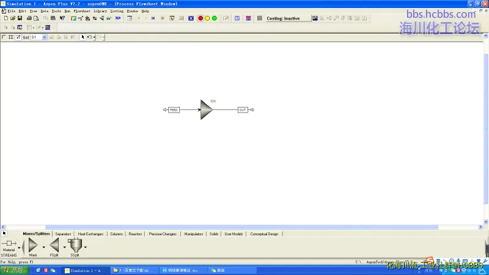489x275 pixels.
Task: Select the Mixer model icon
Action: click(x=33, y=246)
